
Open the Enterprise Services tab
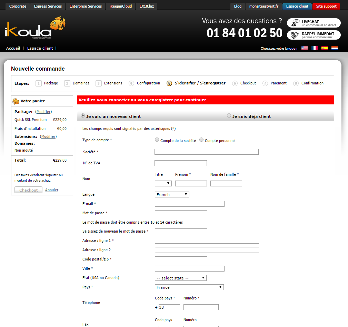click(86, 6)
